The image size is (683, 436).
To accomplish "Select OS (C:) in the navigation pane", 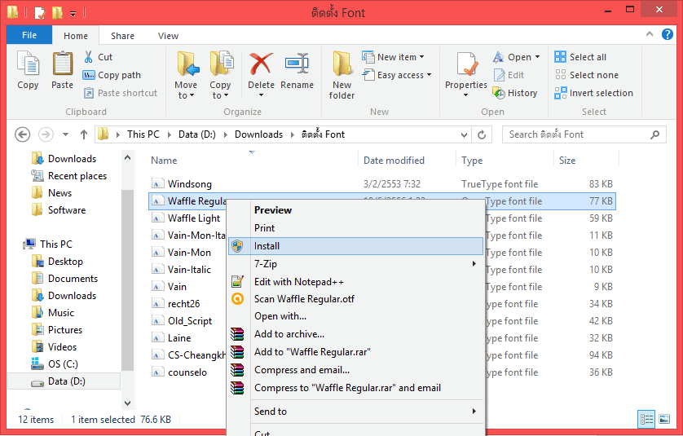I will coord(63,364).
